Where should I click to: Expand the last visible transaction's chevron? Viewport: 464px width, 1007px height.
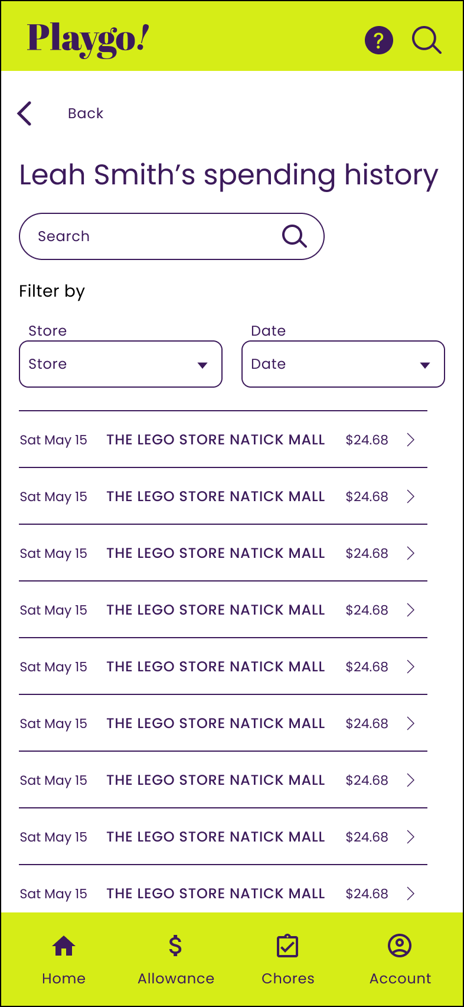pos(411,894)
